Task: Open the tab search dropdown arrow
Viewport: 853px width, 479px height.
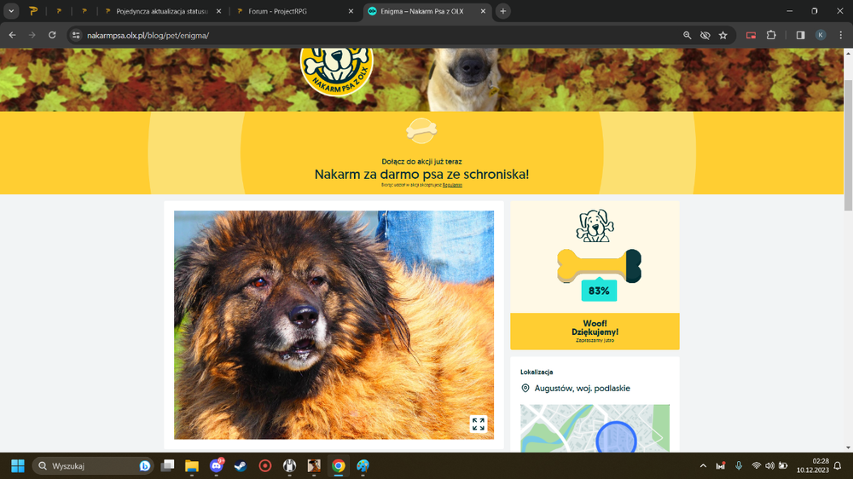Action: tap(11, 11)
